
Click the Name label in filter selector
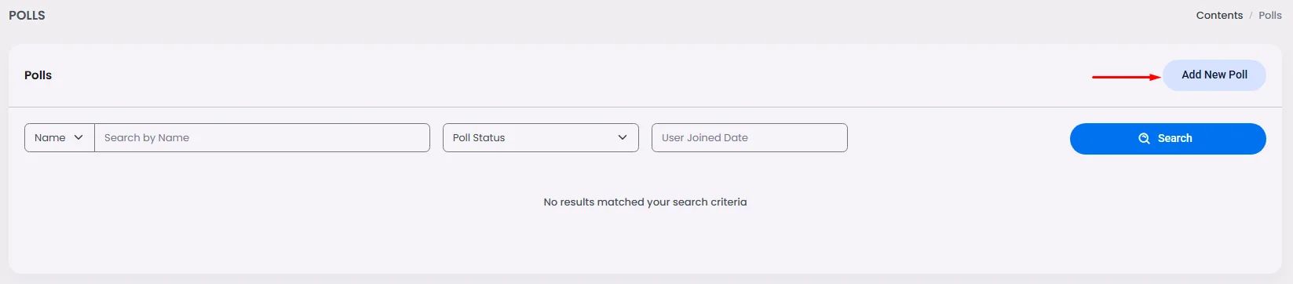tap(50, 137)
